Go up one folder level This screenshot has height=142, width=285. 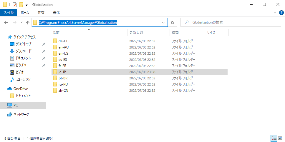[28, 23]
